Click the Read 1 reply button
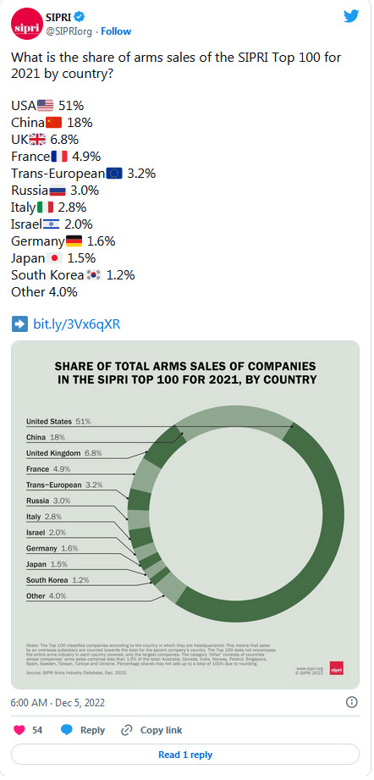 click(x=185, y=755)
